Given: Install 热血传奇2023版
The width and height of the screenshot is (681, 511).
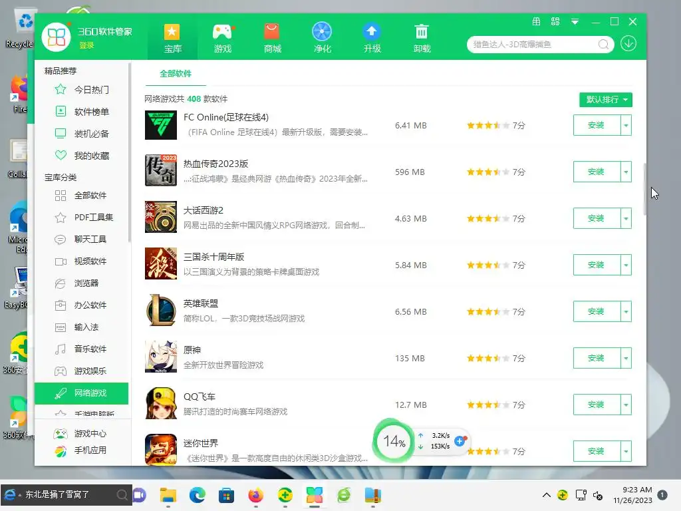Looking at the screenshot, I should tap(597, 172).
